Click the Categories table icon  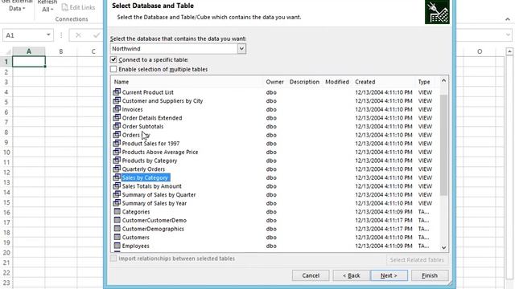pyautogui.click(x=117, y=211)
